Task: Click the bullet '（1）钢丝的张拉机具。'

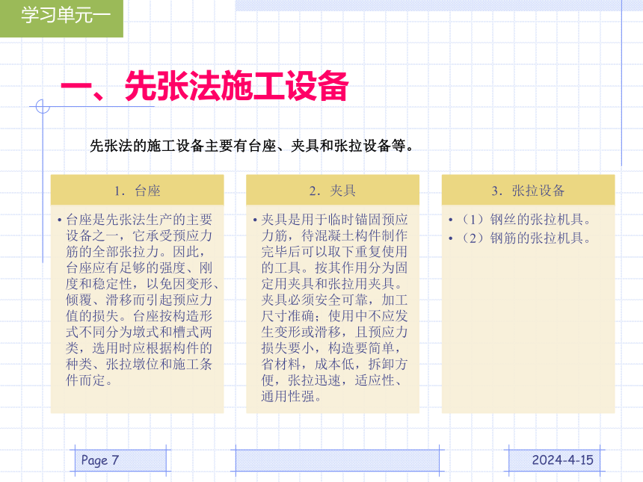Action: 526,220
